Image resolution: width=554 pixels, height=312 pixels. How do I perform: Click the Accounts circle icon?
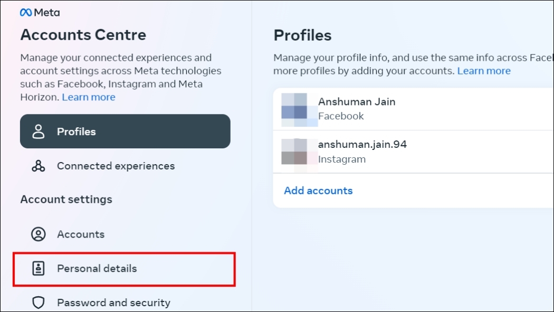(x=39, y=234)
